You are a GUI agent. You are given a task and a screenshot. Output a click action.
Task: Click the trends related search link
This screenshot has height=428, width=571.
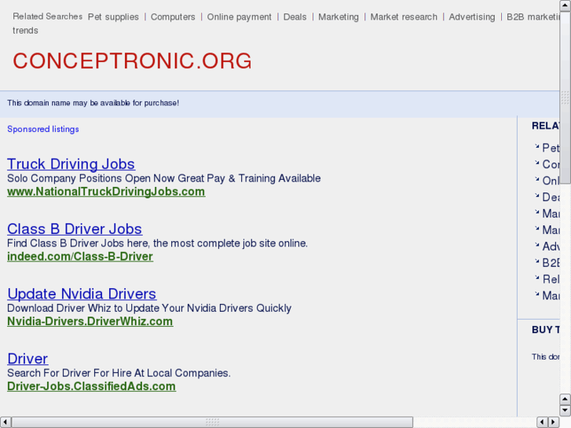coord(25,31)
